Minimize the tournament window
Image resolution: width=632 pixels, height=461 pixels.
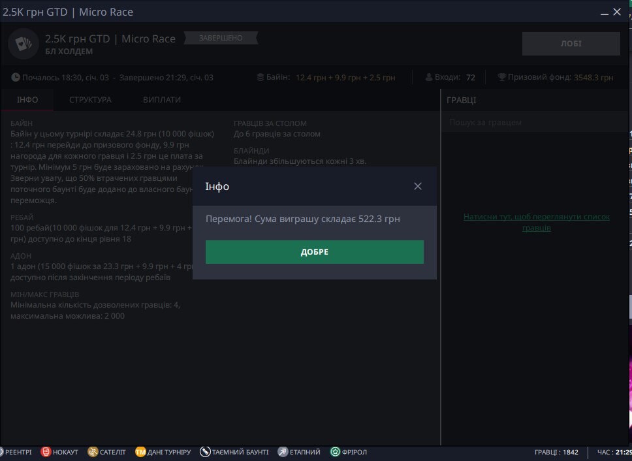pyautogui.click(x=600, y=12)
